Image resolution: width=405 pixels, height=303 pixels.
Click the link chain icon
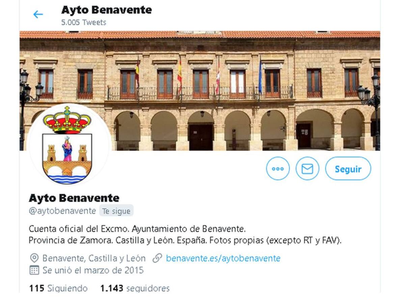(x=157, y=258)
